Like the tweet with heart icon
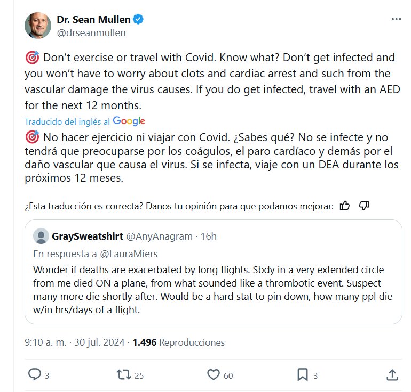Viewport: 411px width, 392px height. tap(214, 375)
